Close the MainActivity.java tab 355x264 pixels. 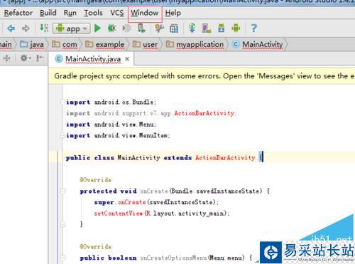pos(127,59)
